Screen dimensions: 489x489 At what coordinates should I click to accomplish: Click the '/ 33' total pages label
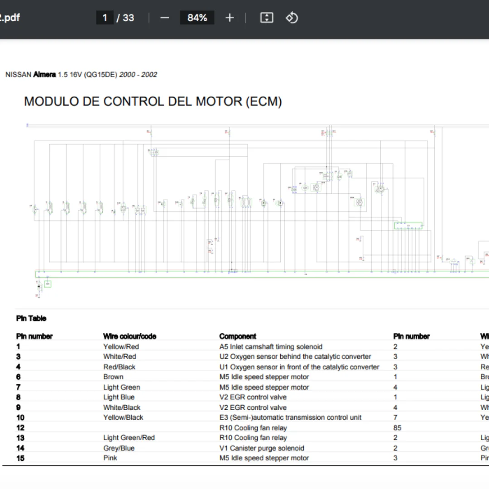pos(125,18)
